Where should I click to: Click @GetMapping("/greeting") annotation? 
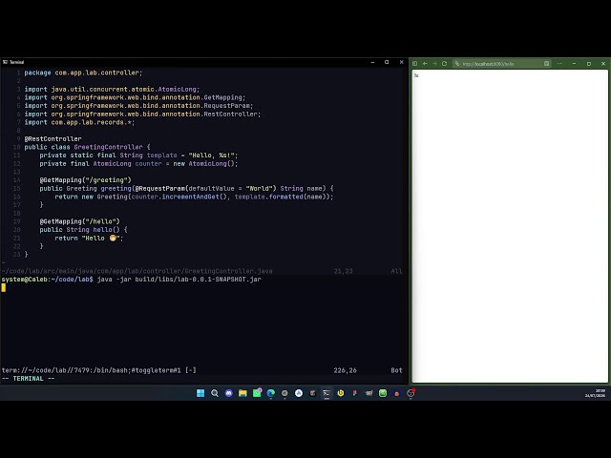(85, 180)
